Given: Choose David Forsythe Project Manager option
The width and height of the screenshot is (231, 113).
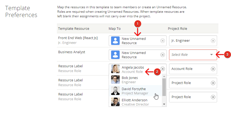Looking at the screenshot, I should [136, 91].
